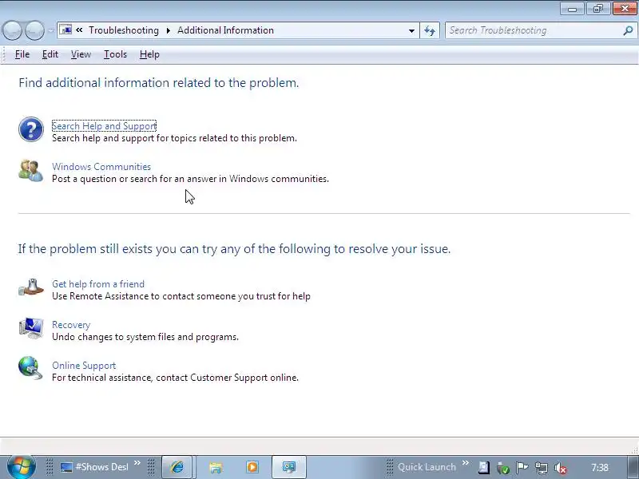Click the blue question mark Help icon
639x479 pixels.
[31, 129]
